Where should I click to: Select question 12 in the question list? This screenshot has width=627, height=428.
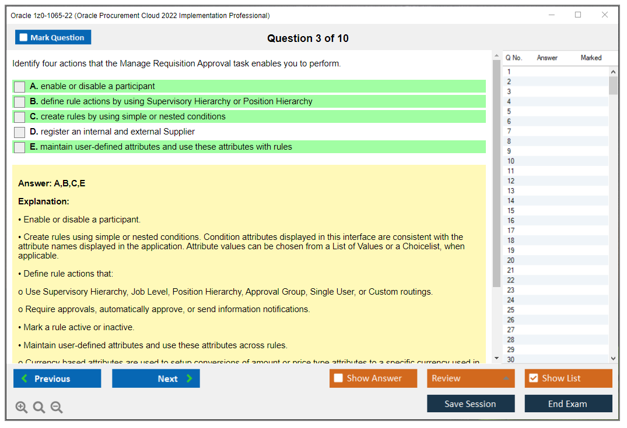(x=511, y=181)
